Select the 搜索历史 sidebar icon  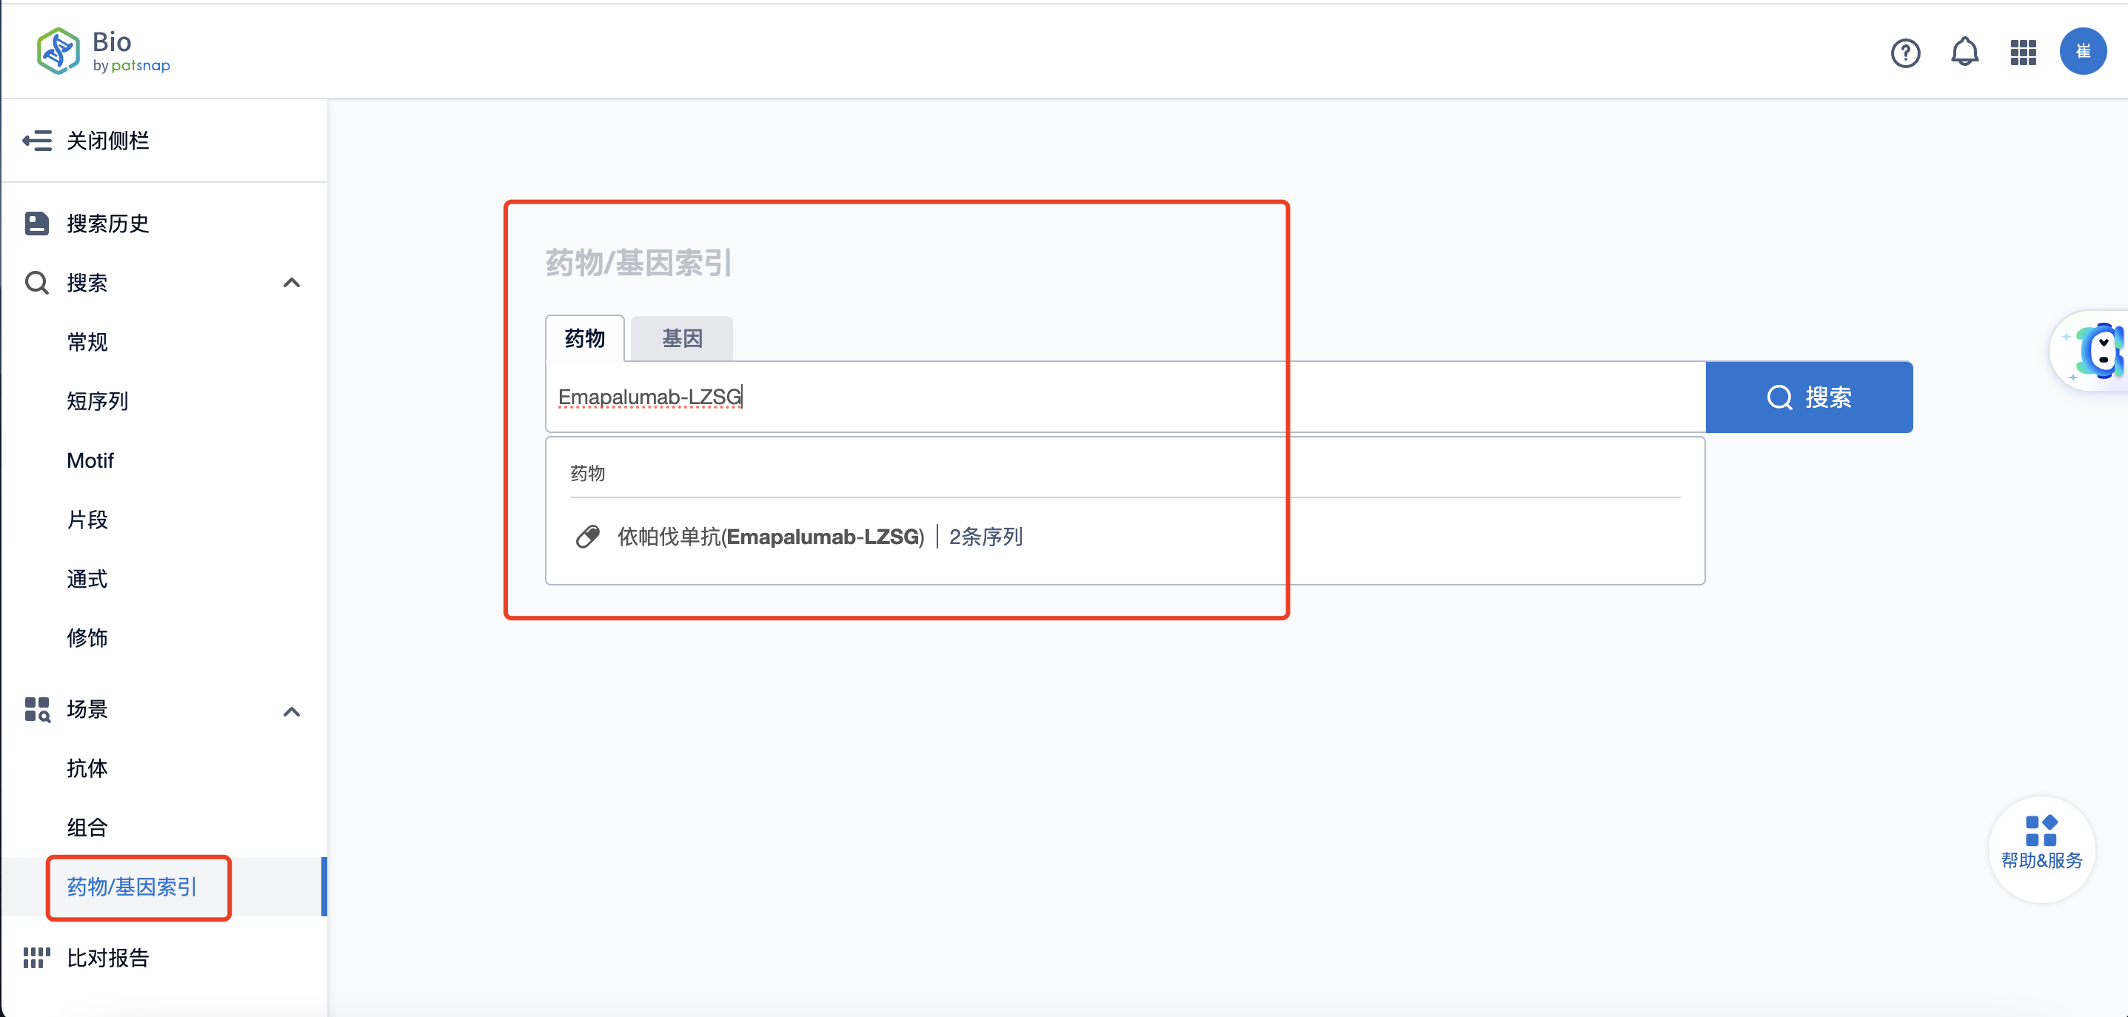coord(36,223)
